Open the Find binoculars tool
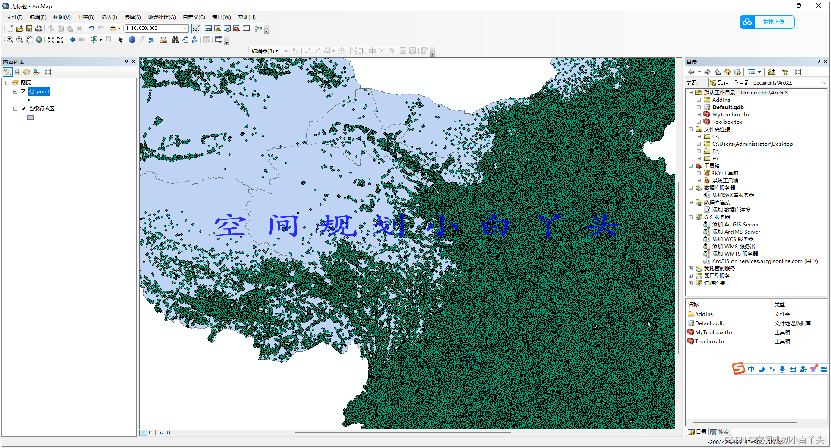Screen dimensions: 831x448 click(175, 40)
